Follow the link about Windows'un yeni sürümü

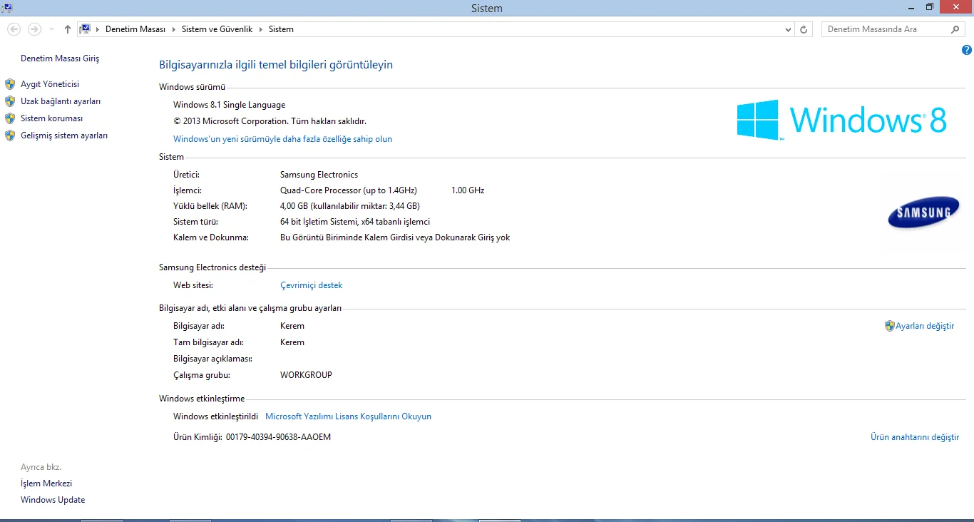pyautogui.click(x=282, y=139)
